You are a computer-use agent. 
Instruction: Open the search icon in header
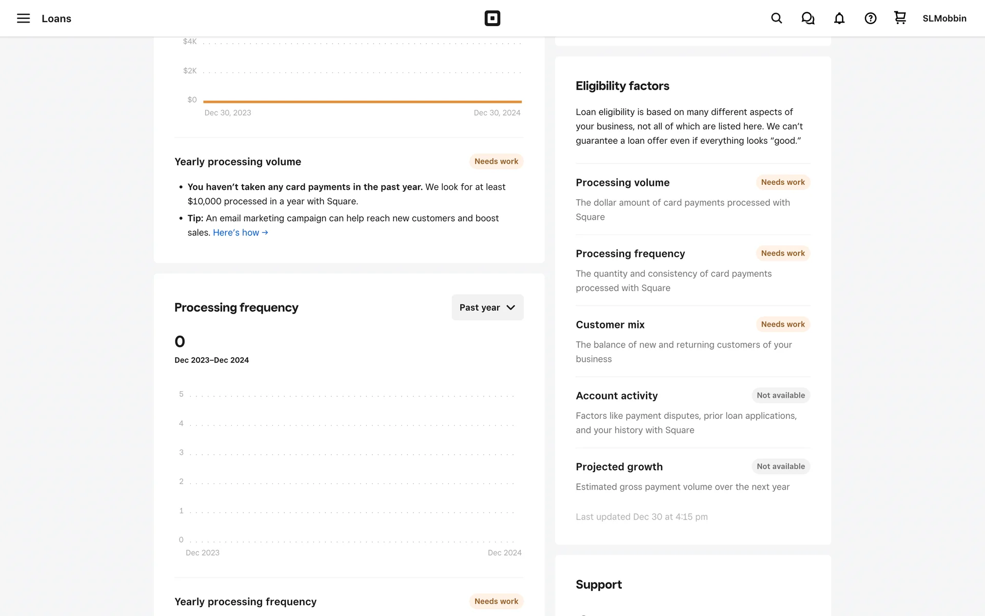click(776, 18)
